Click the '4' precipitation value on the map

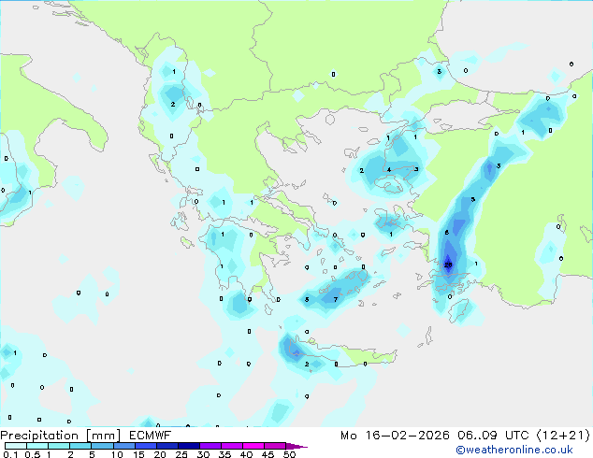pos(389,170)
